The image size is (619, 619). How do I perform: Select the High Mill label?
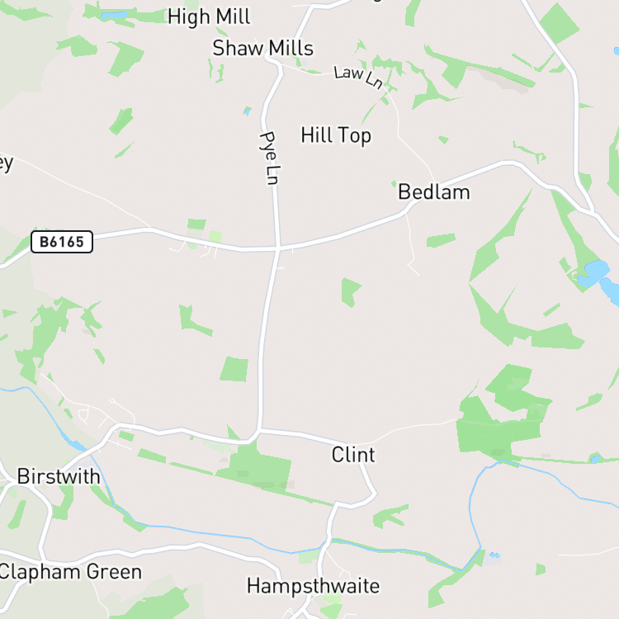[x=209, y=17]
